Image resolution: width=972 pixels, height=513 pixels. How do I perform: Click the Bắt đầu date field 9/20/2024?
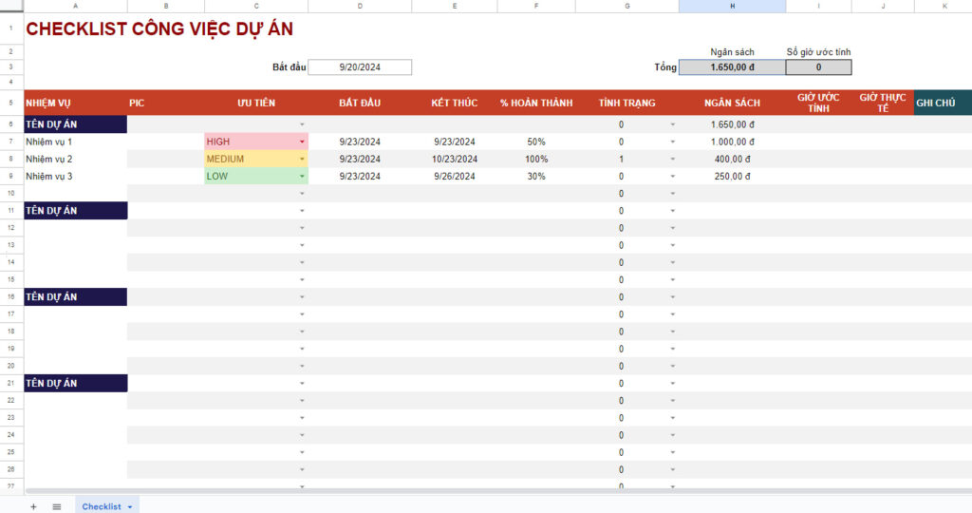pos(360,67)
